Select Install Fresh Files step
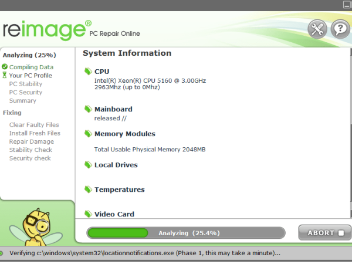352x264 pixels. [x=35, y=133]
